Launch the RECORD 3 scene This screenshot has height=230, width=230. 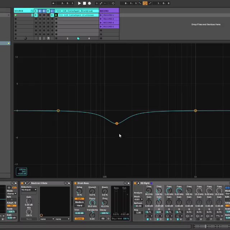(109, 19)
